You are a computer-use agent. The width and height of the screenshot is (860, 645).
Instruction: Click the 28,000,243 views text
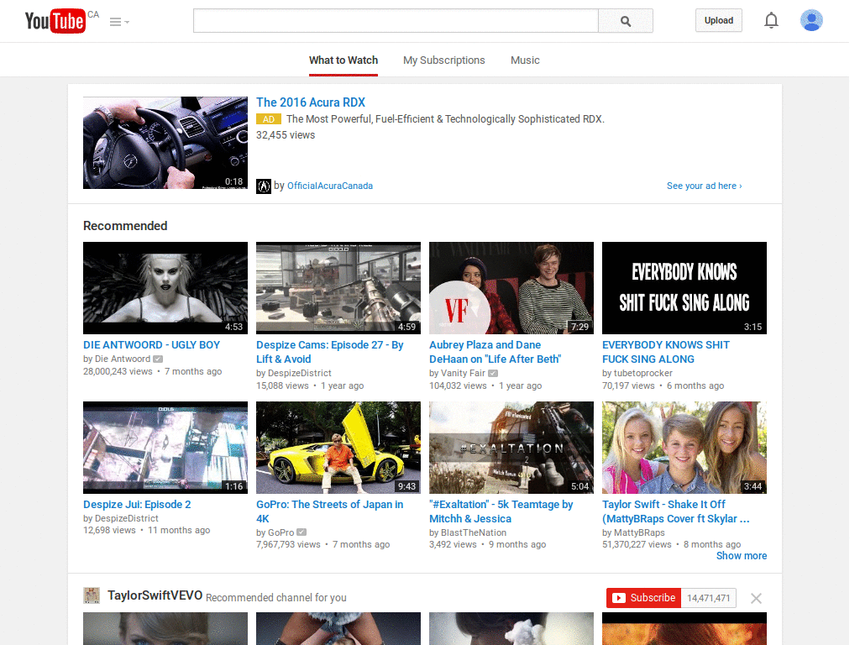pos(118,371)
